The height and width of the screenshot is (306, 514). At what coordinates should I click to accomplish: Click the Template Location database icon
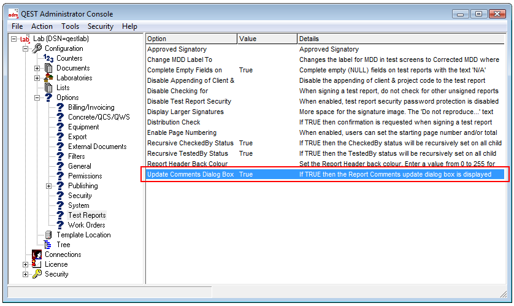(x=48, y=235)
